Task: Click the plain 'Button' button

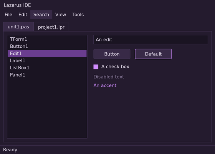Action: tap(112, 54)
